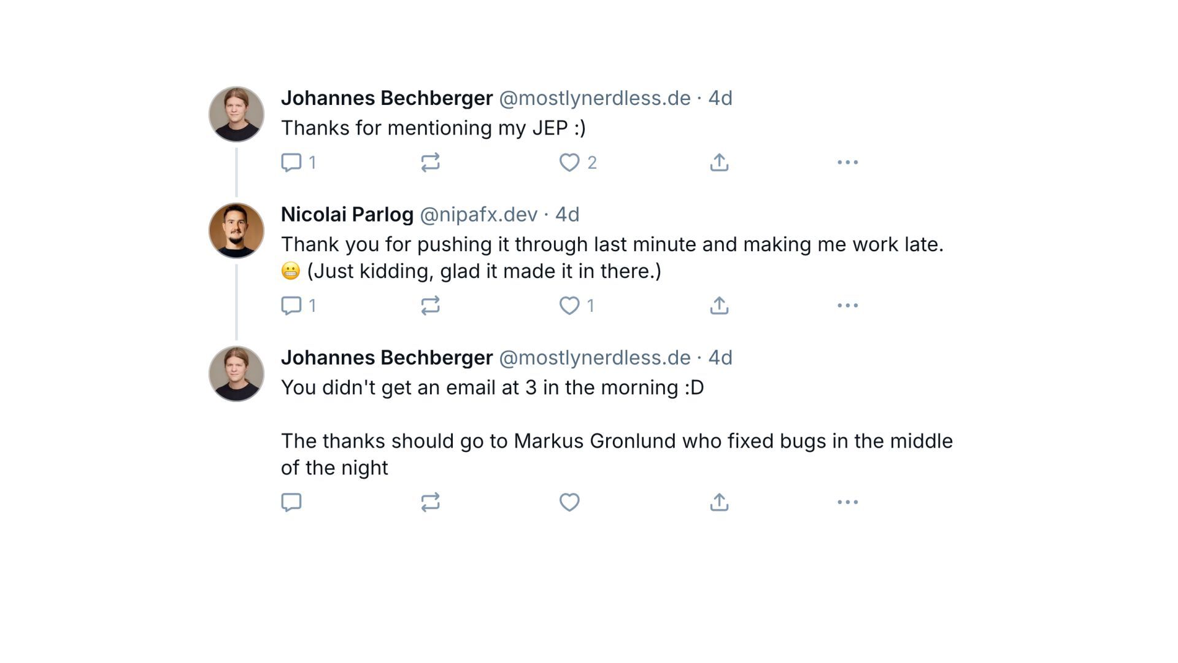
Task: Open Nicolai Parlog's profile via his name
Action: 347,214
